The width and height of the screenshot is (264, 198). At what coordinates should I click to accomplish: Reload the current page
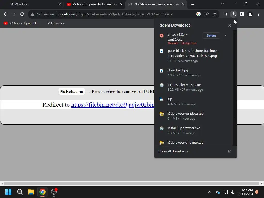coord(22,14)
